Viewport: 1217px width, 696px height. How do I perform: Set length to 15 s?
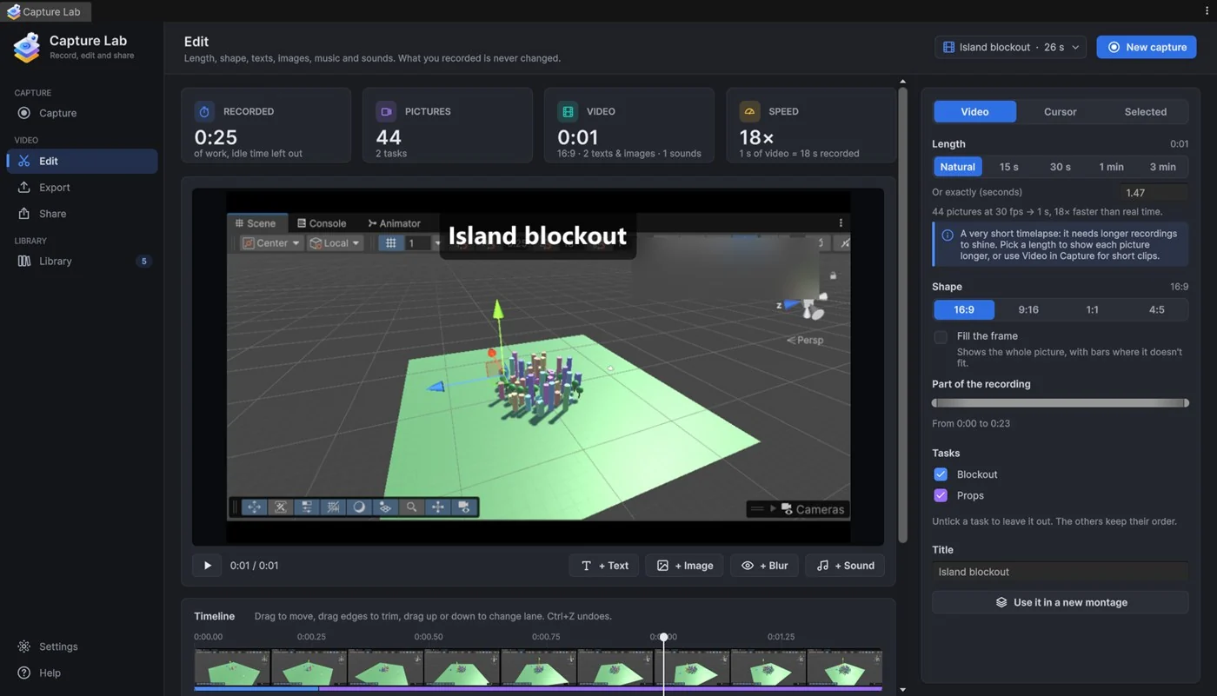(1008, 167)
